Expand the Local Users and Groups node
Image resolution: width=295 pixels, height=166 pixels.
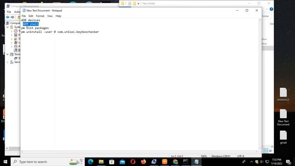point(12,42)
